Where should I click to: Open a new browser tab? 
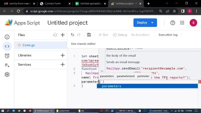coord(149,4)
